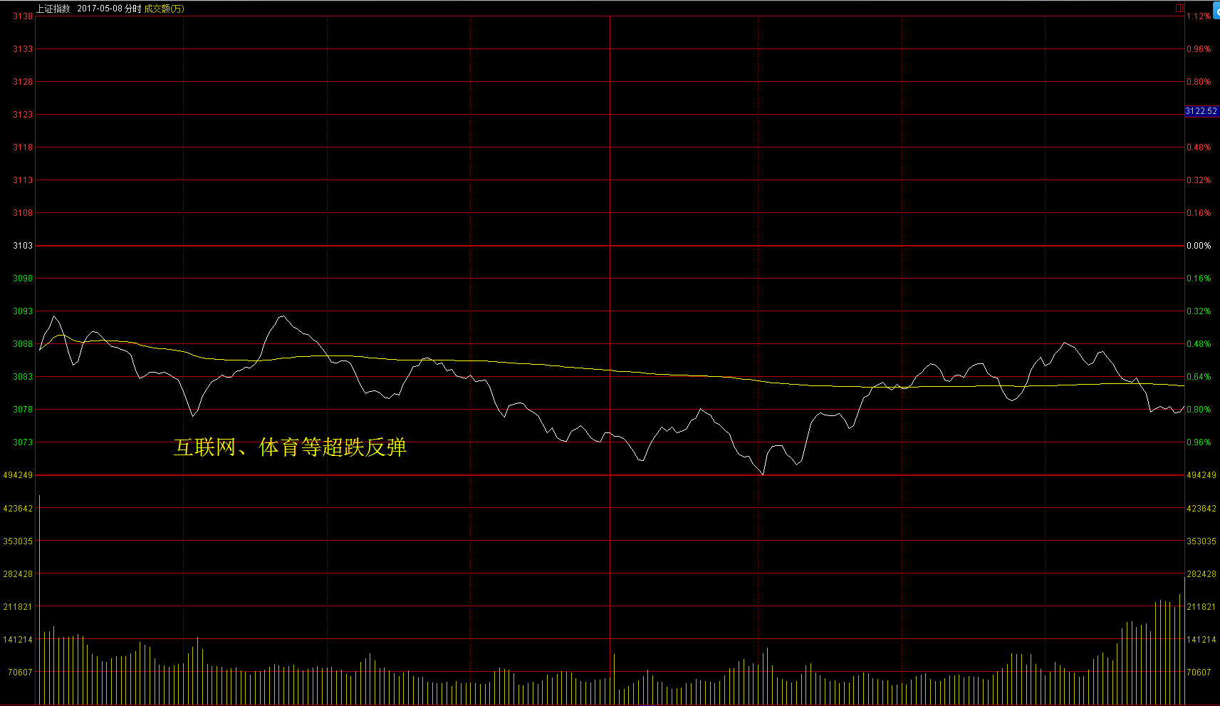Image resolution: width=1220 pixels, height=706 pixels.
Task: Click the 494249 label on left volume axis
Action: click(18, 475)
